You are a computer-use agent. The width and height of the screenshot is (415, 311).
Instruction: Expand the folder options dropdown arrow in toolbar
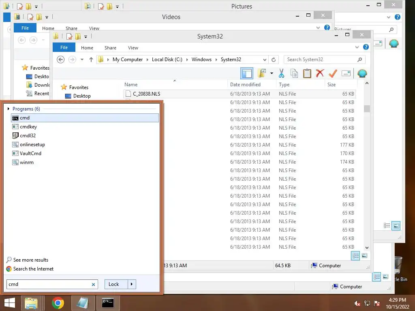(x=272, y=73)
